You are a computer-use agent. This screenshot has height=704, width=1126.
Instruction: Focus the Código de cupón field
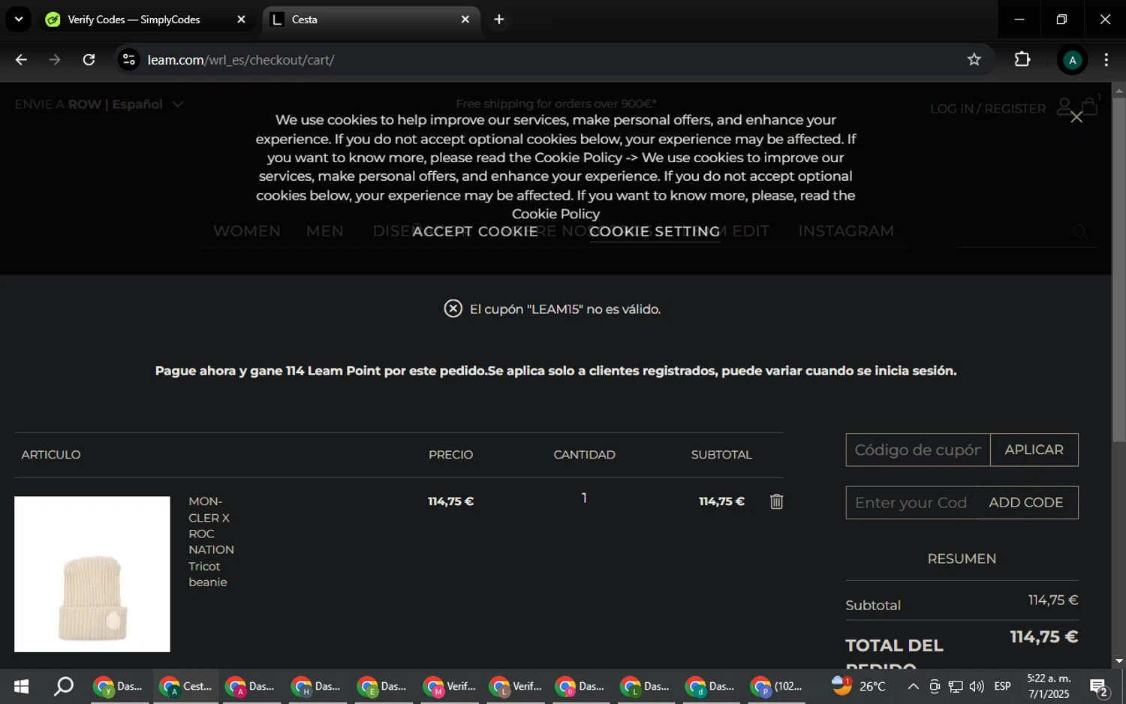point(918,450)
